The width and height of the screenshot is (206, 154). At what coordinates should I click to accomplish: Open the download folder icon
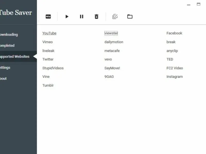(x=130, y=17)
